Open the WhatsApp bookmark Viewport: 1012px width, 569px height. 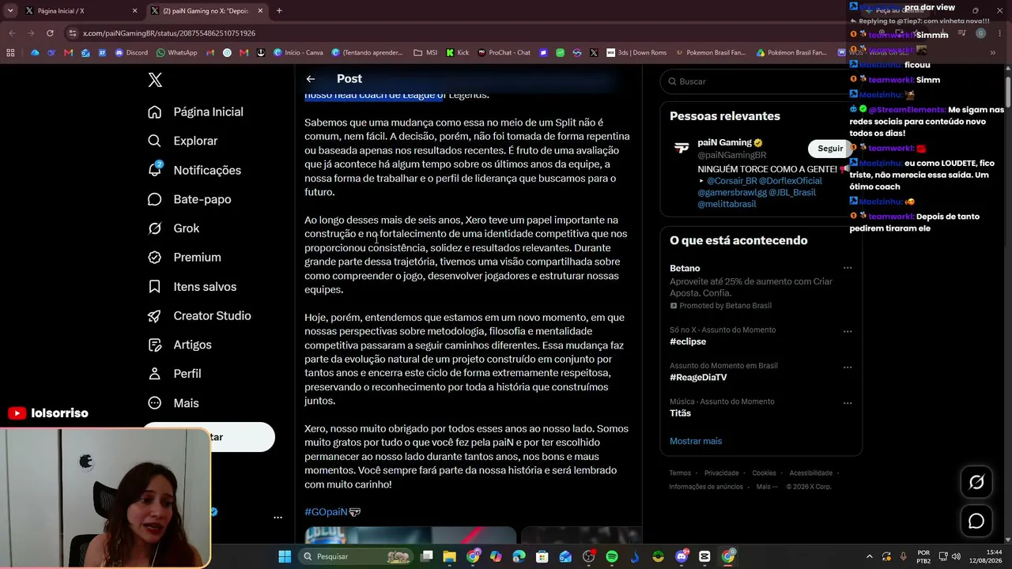pos(177,53)
